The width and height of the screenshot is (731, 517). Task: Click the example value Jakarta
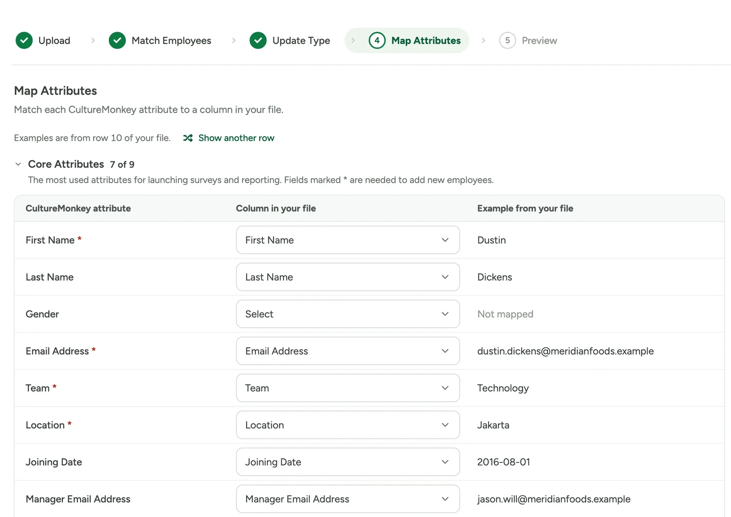point(493,425)
